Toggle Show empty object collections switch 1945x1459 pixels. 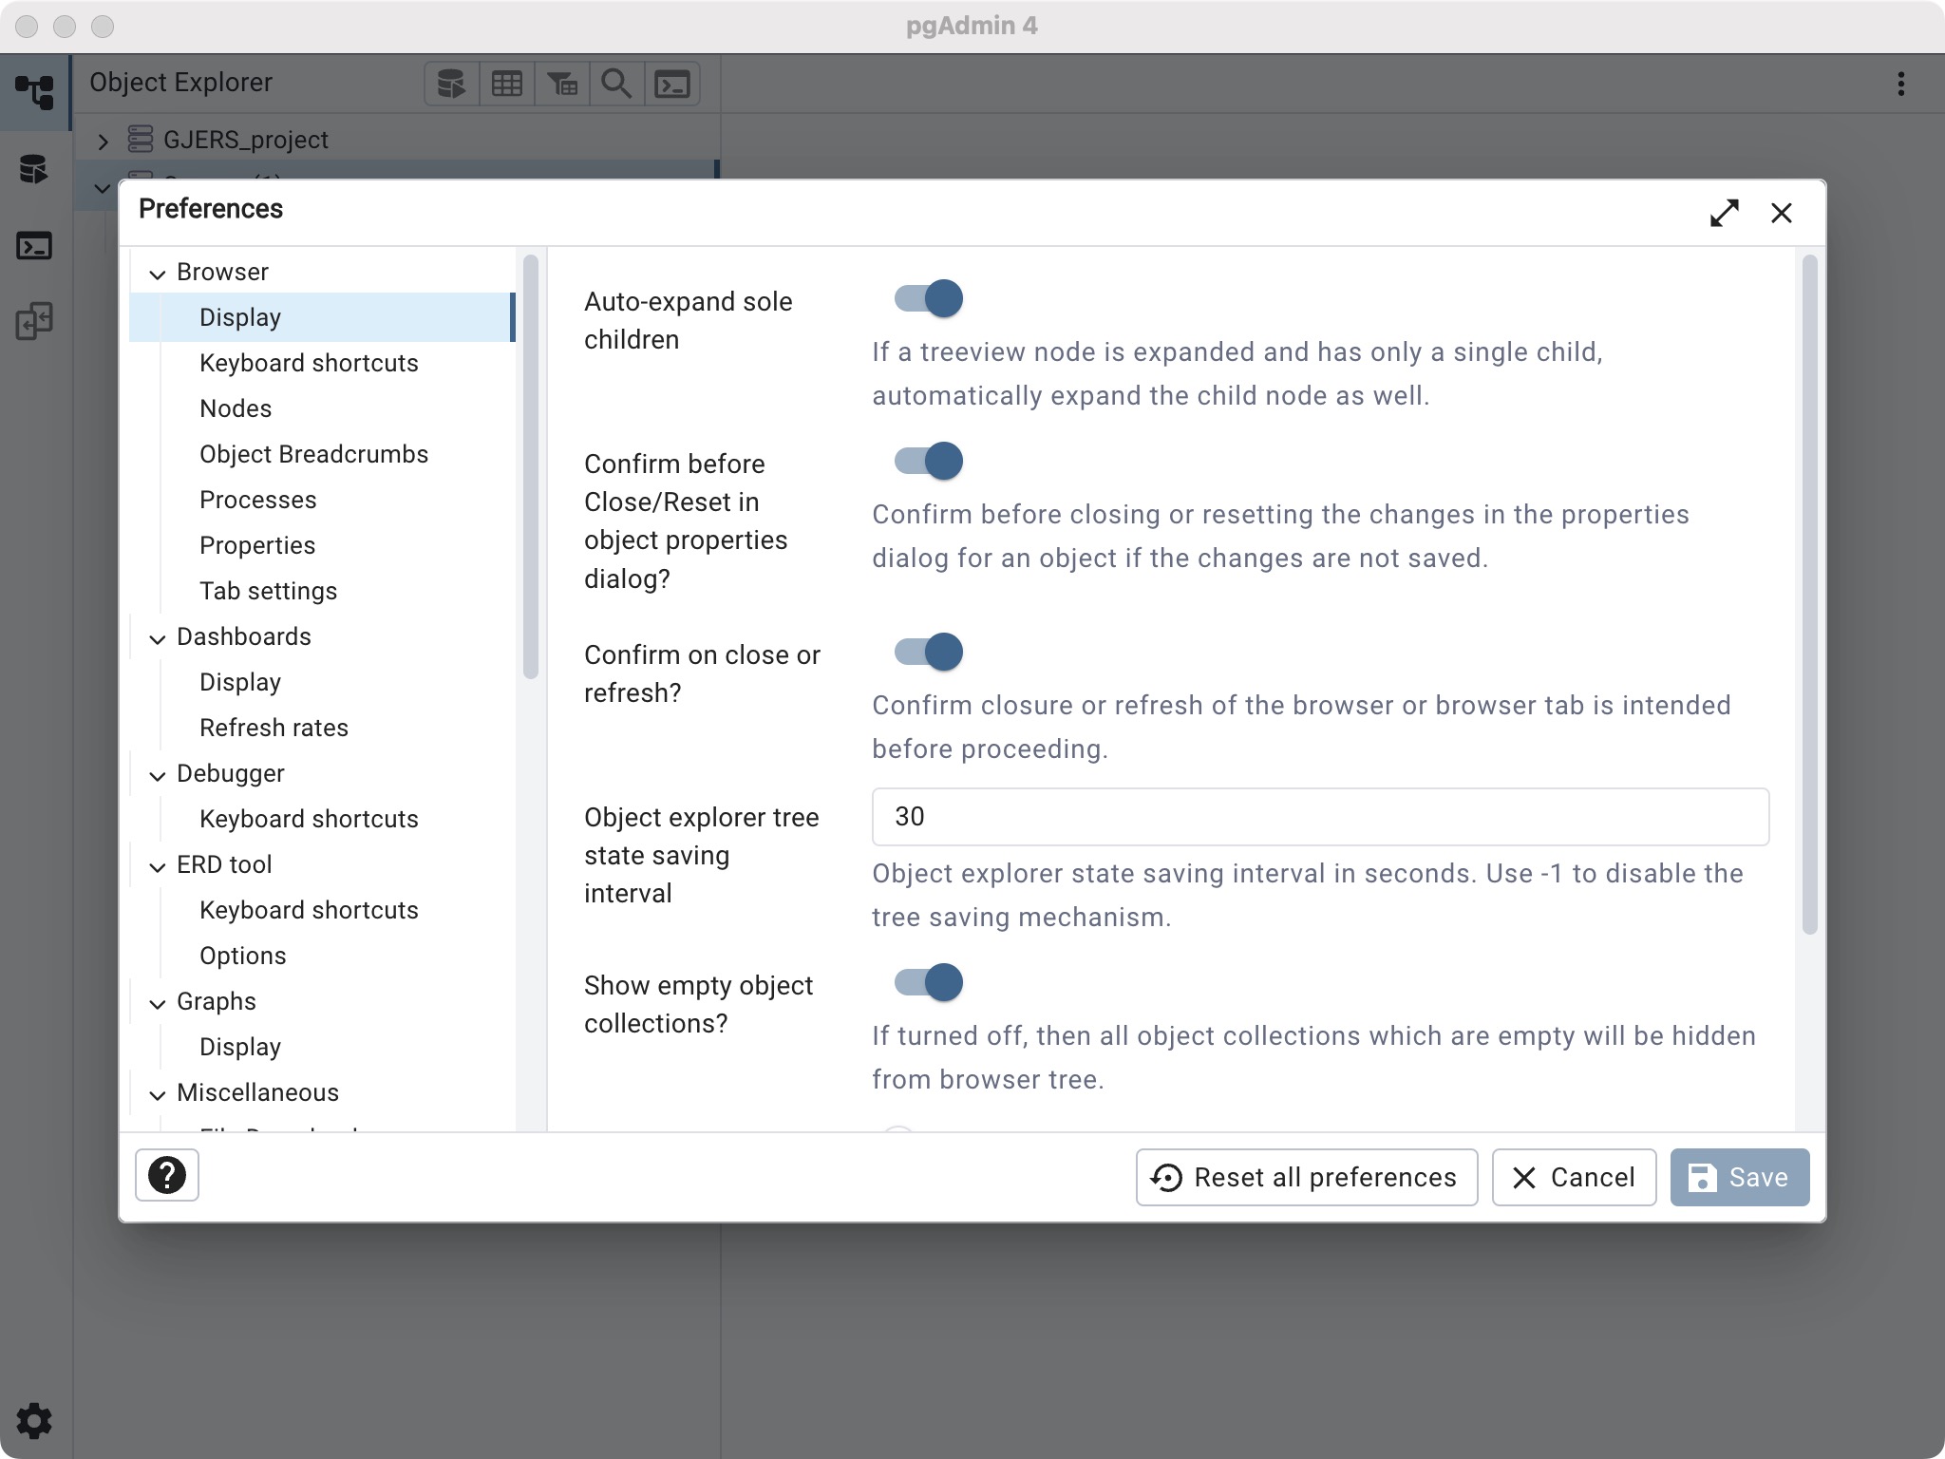929,983
